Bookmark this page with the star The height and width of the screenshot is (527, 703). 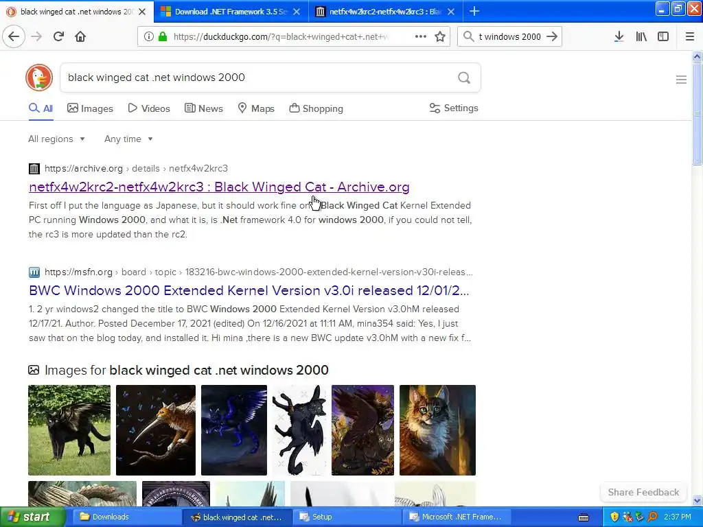pos(440,37)
